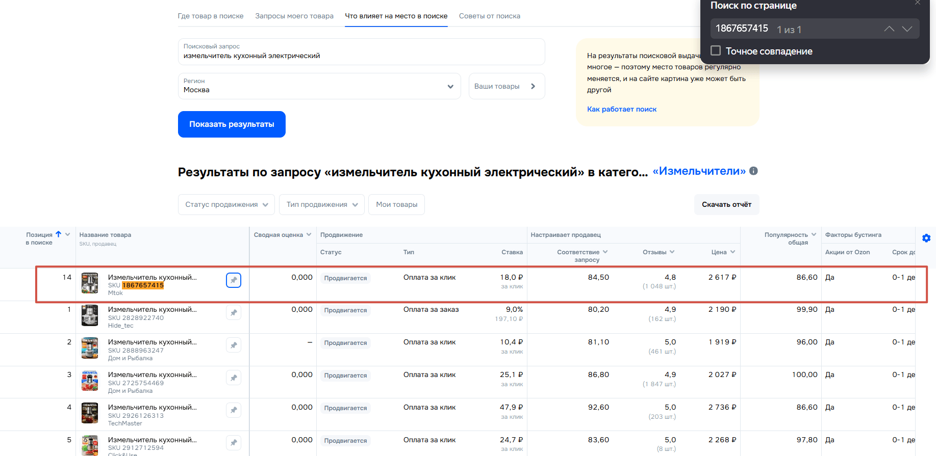Pin the TechMaster product row
Image resolution: width=936 pixels, height=456 pixels.
(234, 410)
